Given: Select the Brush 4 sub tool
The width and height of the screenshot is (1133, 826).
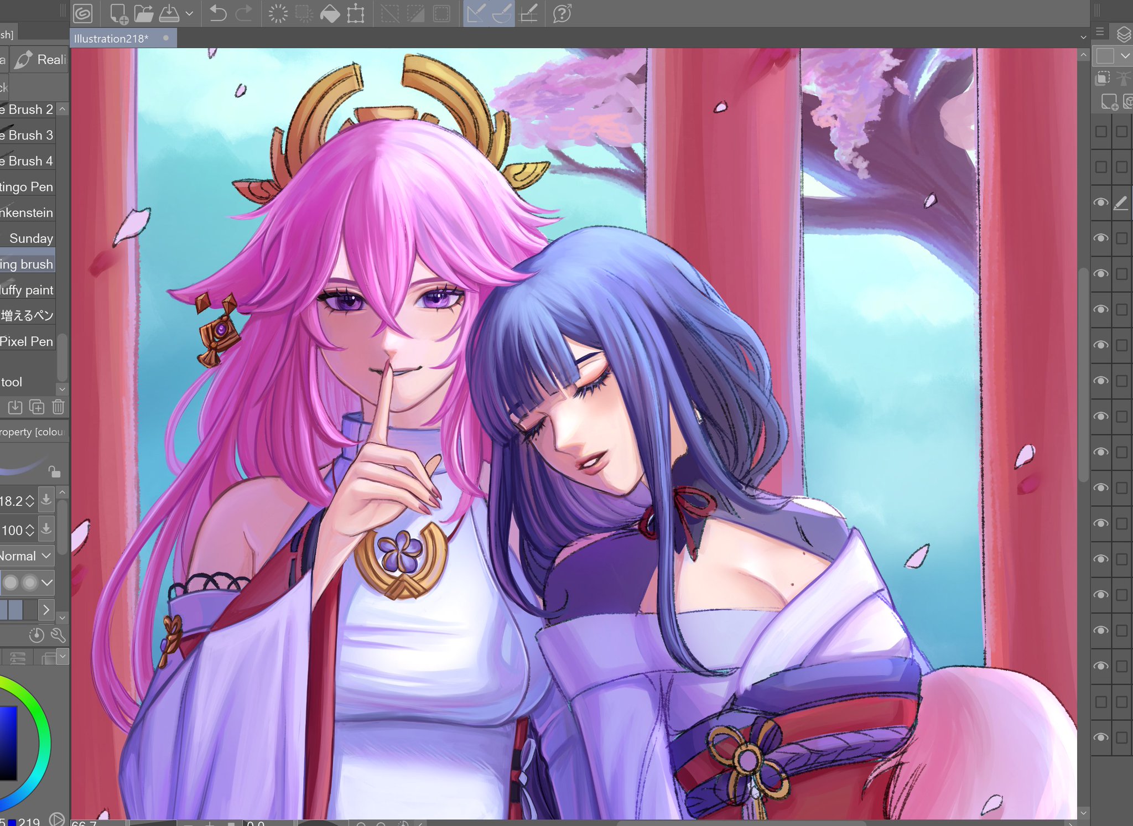Looking at the screenshot, I should [x=28, y=161].
